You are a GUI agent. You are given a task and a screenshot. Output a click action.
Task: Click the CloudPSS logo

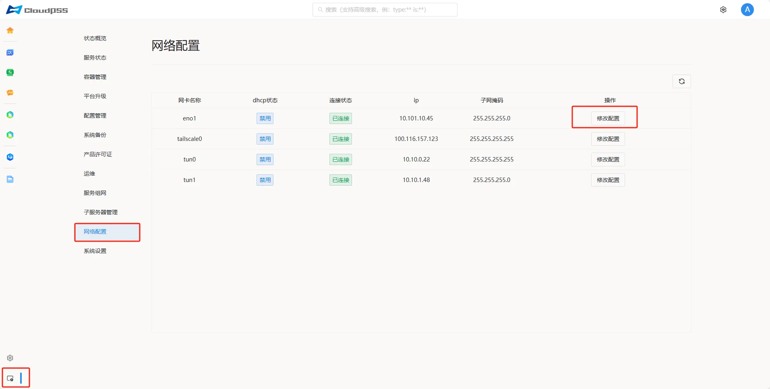pos(37,10)
